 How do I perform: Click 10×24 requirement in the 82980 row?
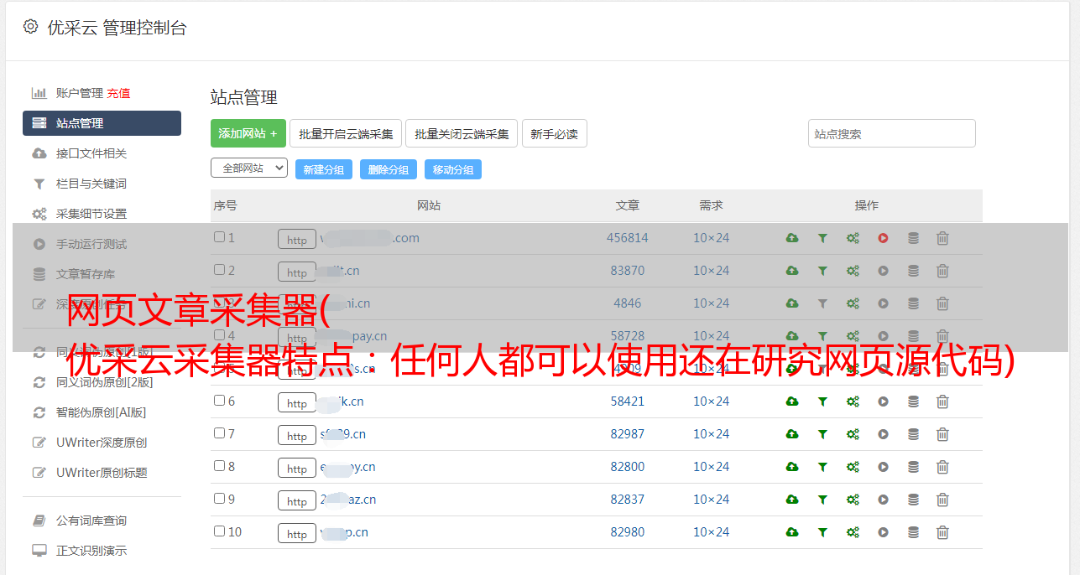[711, 532]
